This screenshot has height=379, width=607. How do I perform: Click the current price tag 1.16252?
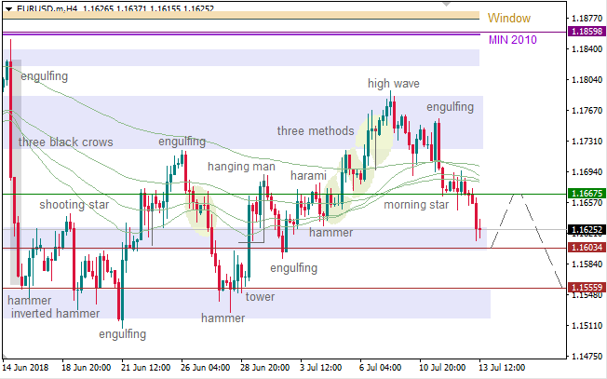click(586, 229)
